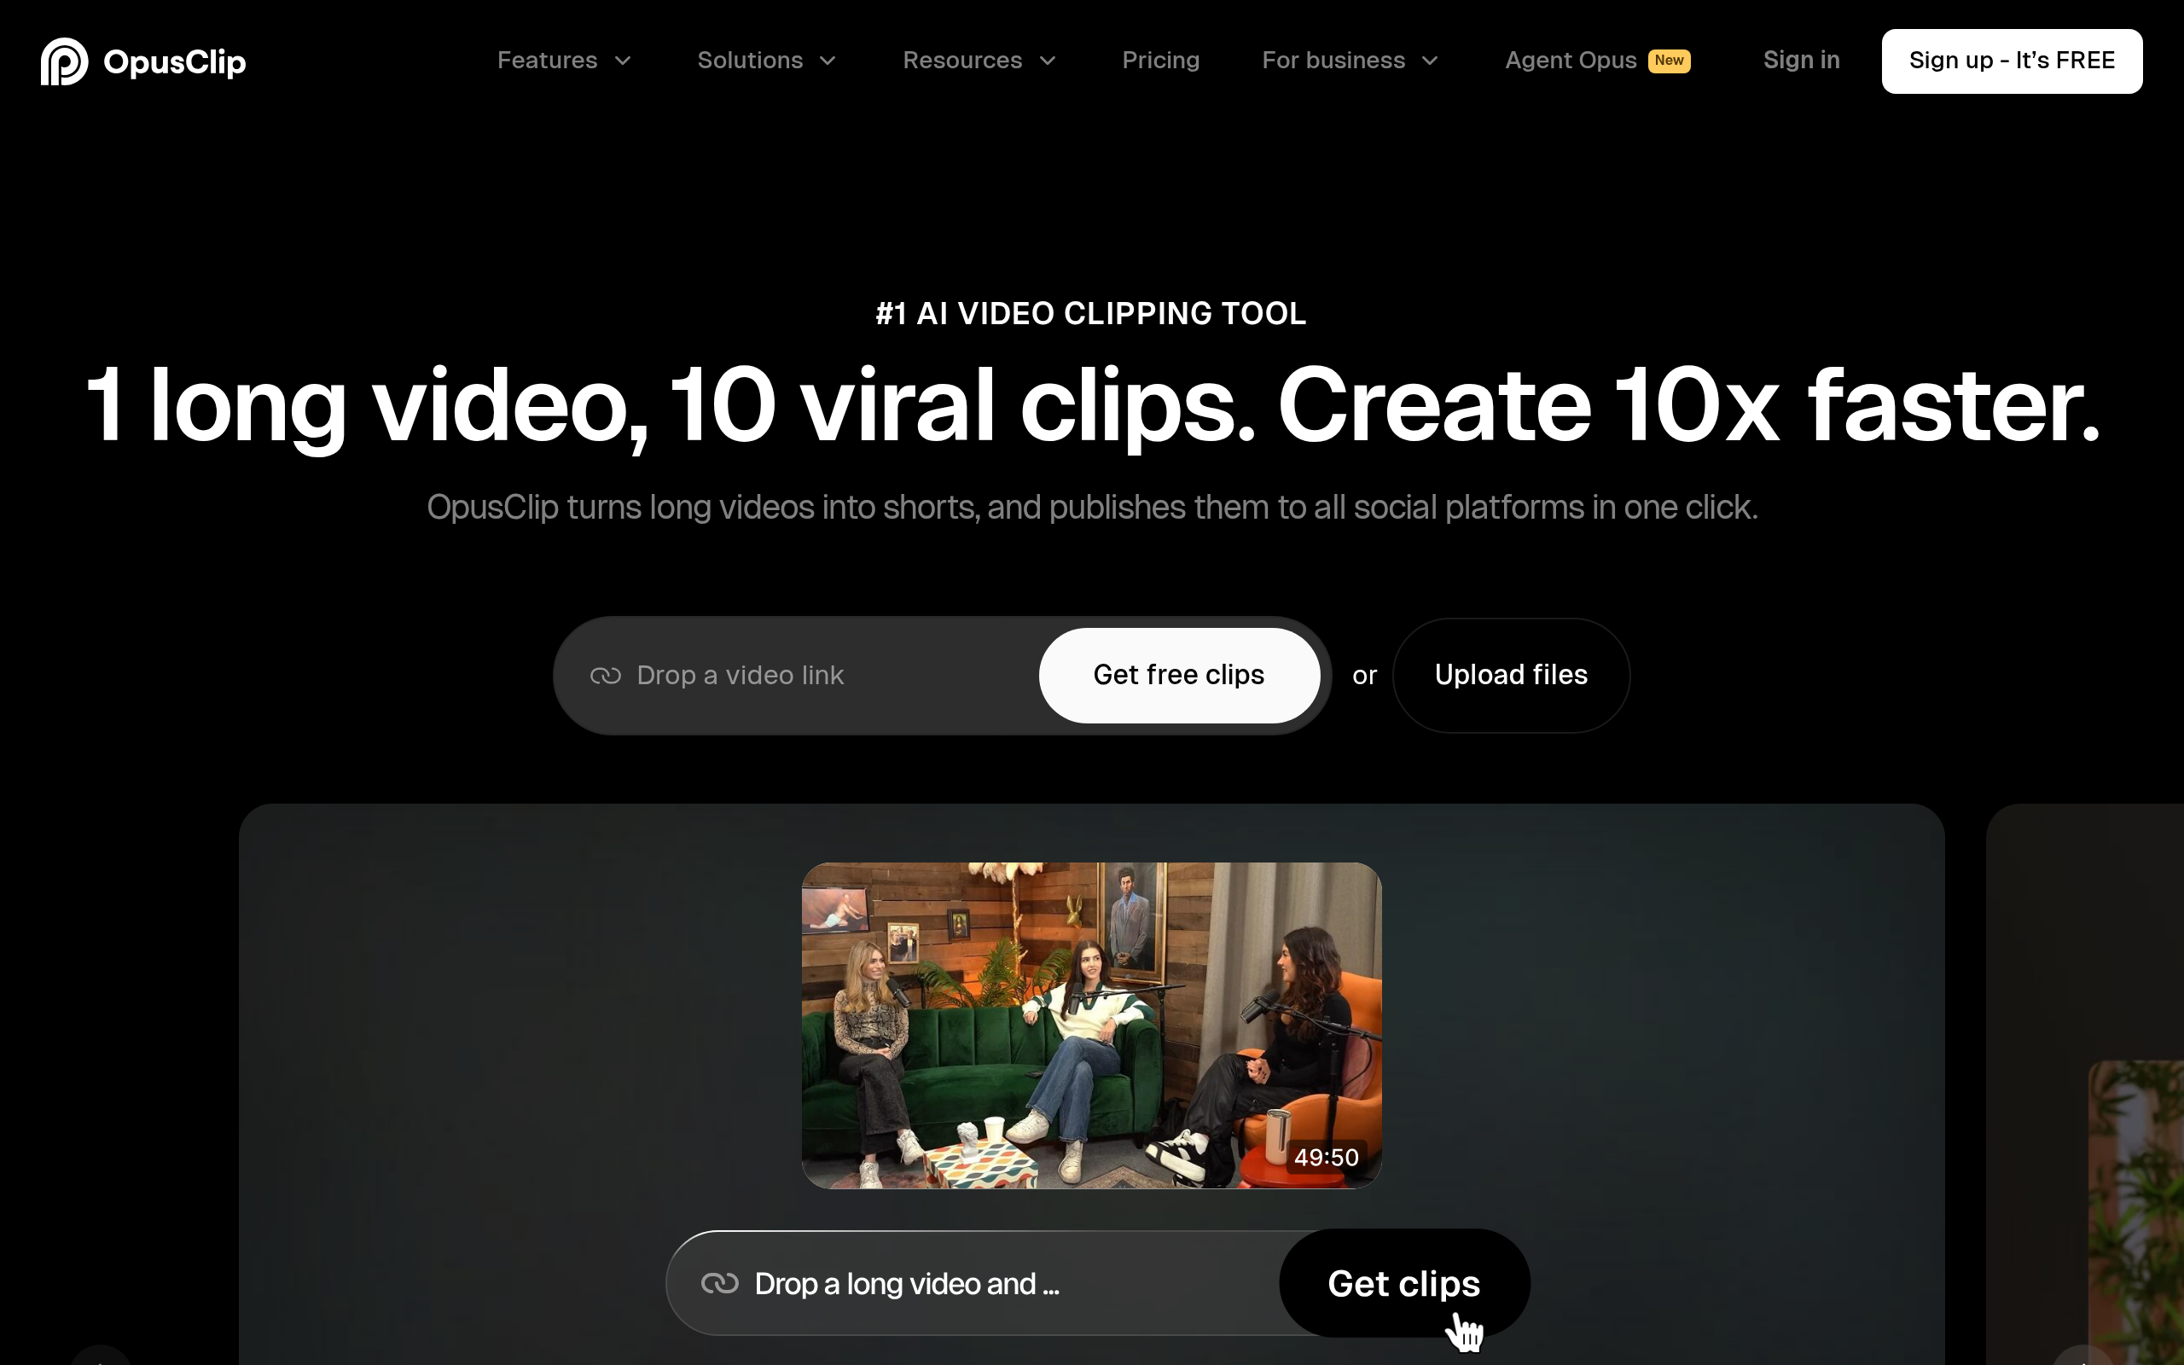Expand the Features dropdown
Screen dimensions: 2184x1365
[x=563, y=61]
